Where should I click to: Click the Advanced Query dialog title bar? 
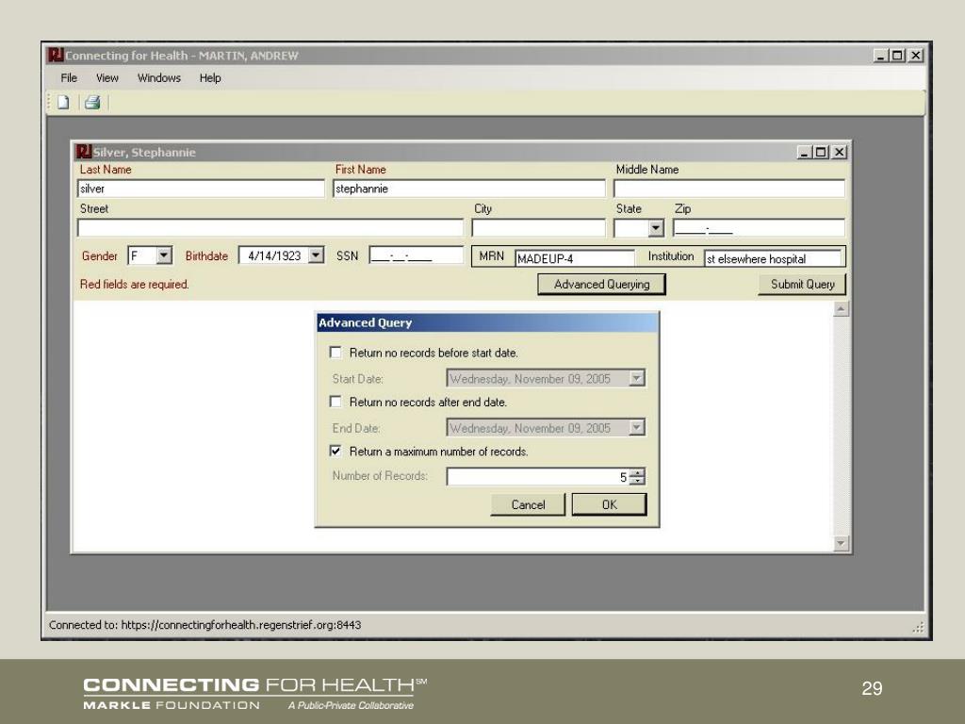click(x=487, y=322)
